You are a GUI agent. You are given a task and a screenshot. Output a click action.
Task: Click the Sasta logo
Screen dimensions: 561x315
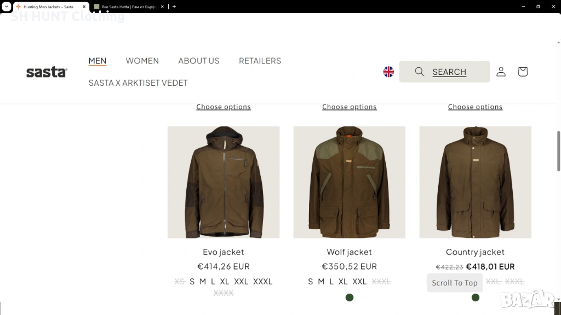(47, 72)
